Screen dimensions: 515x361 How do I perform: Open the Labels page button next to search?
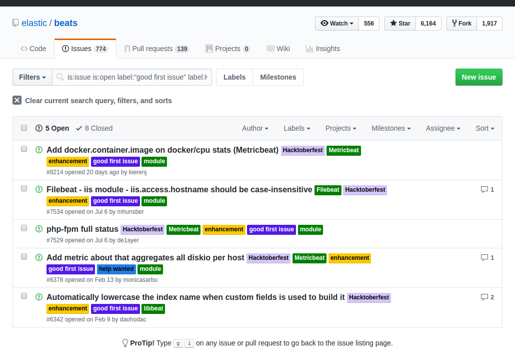[234, 77]
